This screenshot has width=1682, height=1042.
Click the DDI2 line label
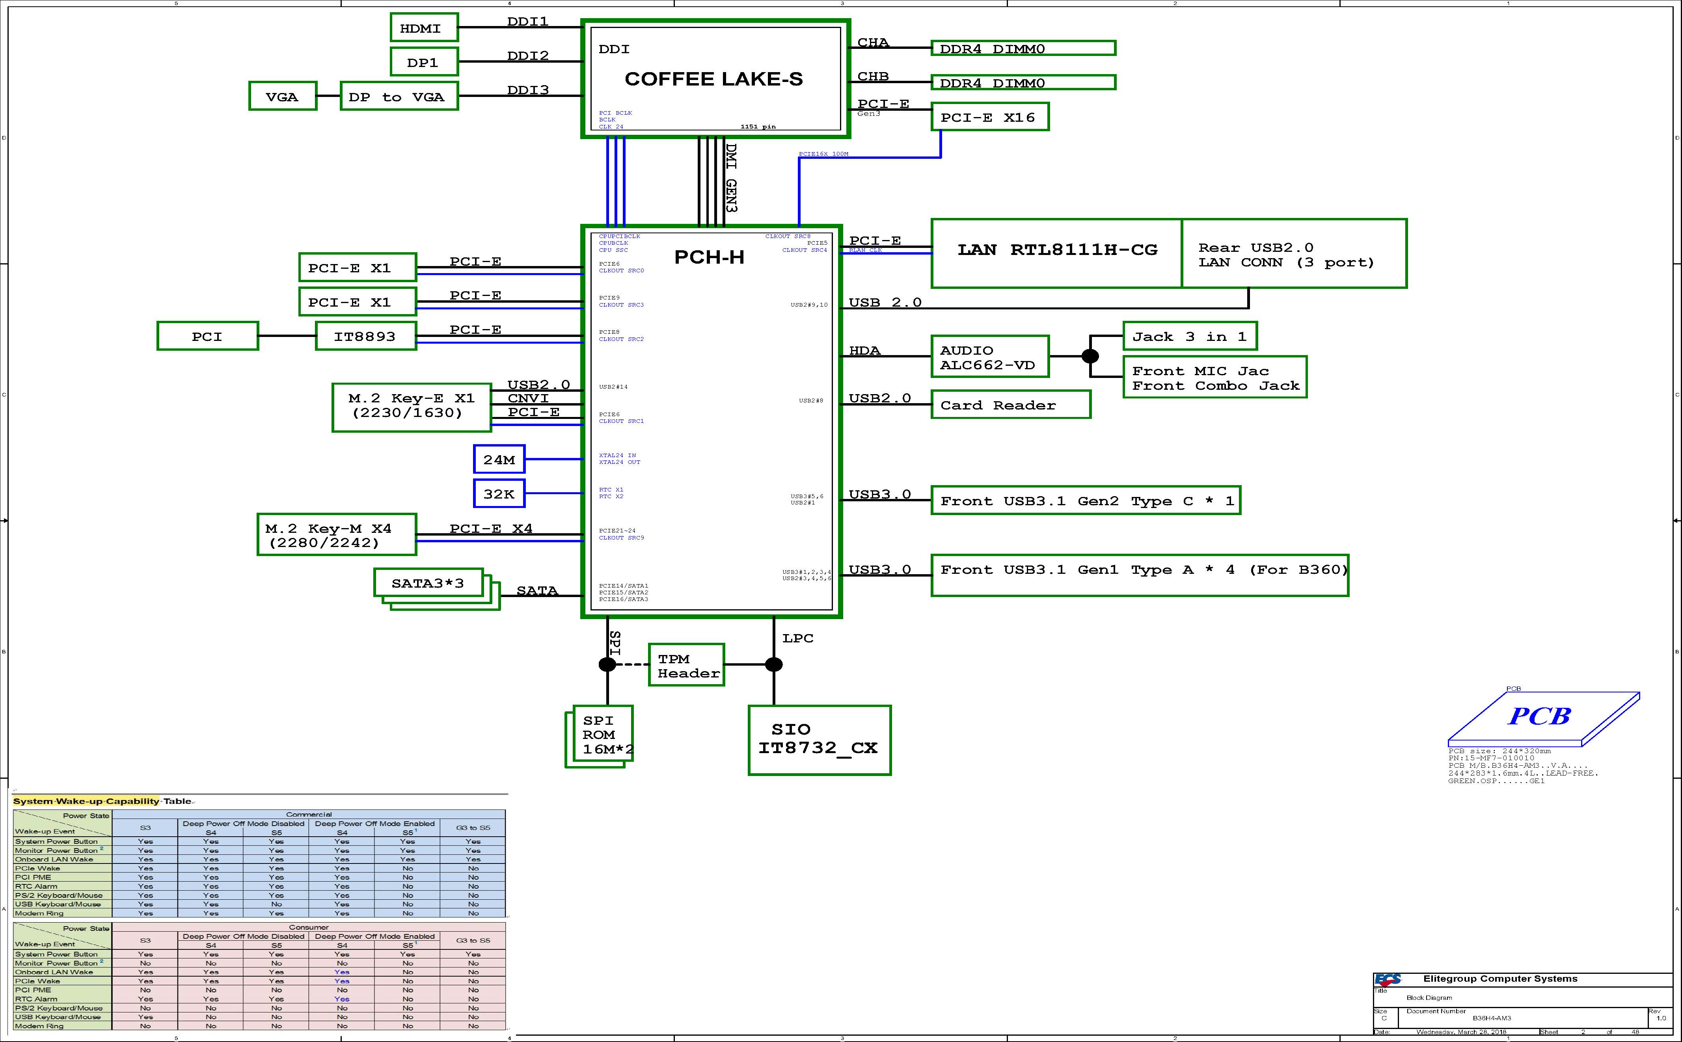[x=528, y=56]
